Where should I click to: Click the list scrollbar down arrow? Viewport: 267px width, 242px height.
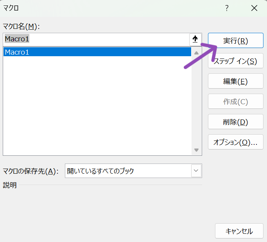click(x=197, y=150)
